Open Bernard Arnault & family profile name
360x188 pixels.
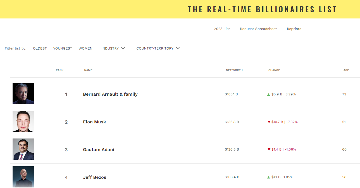pos(110,94)
